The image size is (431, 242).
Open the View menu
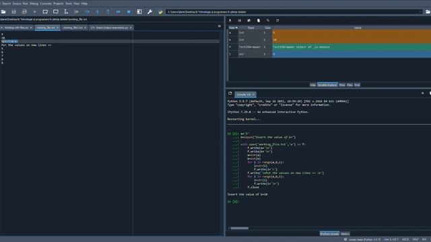(77, 3)
